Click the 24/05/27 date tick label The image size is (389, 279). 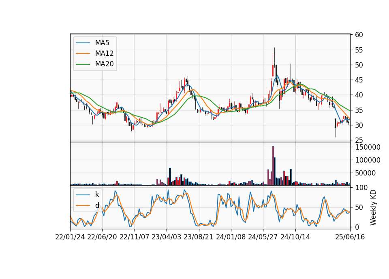263,237
